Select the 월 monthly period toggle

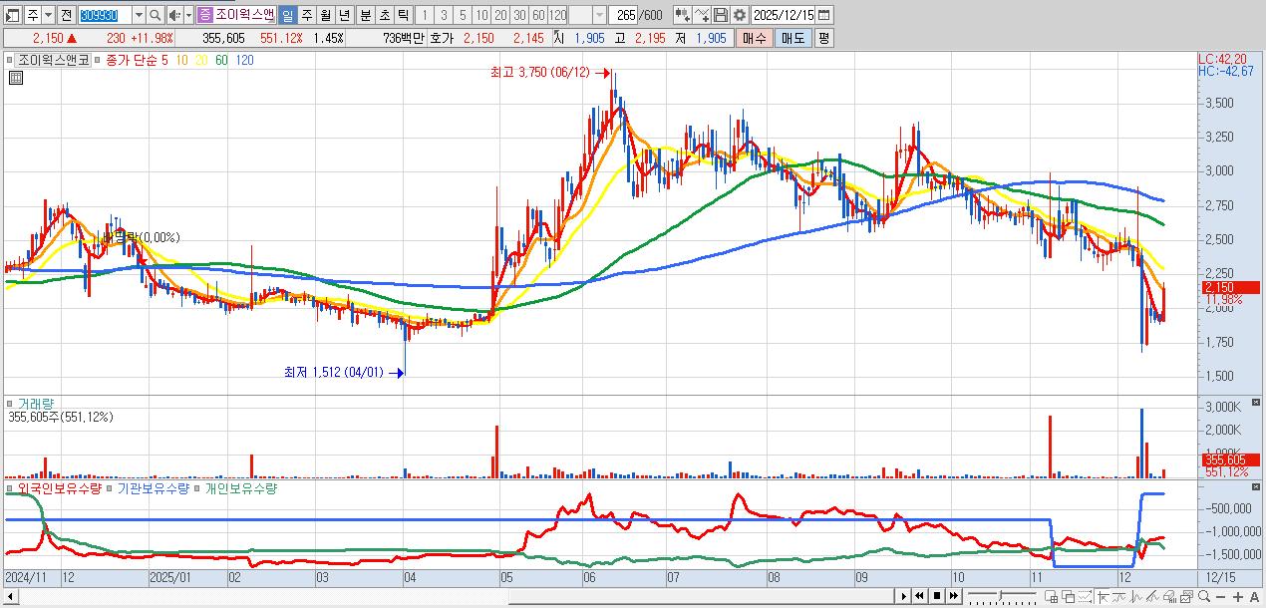point(325,15)
